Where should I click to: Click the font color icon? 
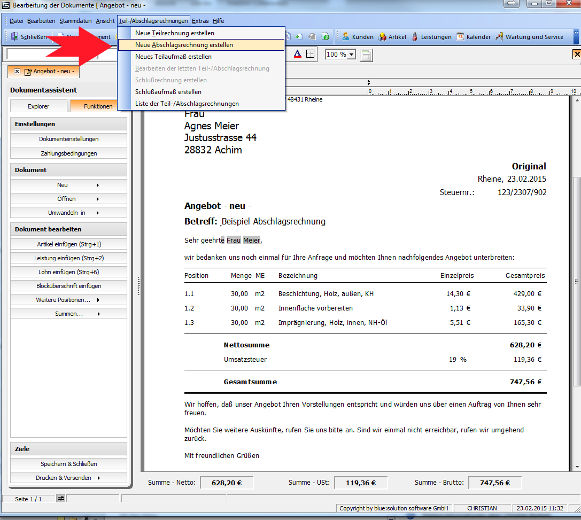(x=298, y=54)
